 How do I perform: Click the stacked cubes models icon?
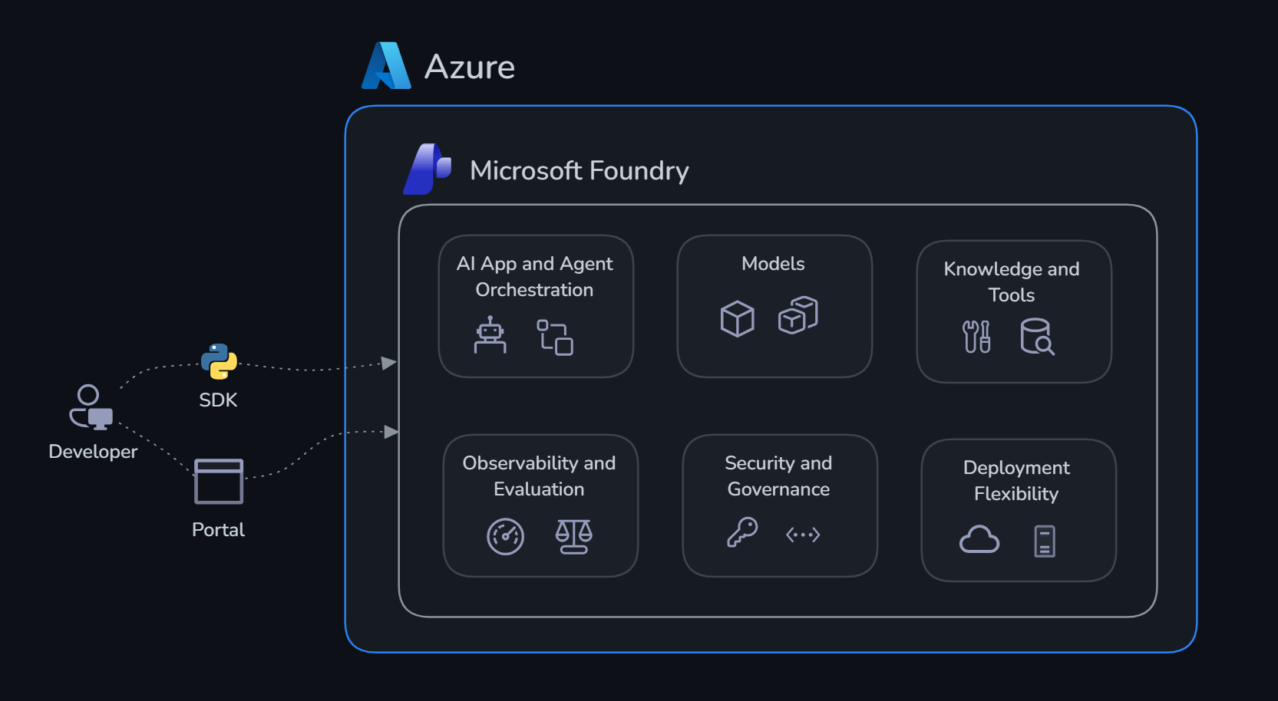tap(798, 315)
